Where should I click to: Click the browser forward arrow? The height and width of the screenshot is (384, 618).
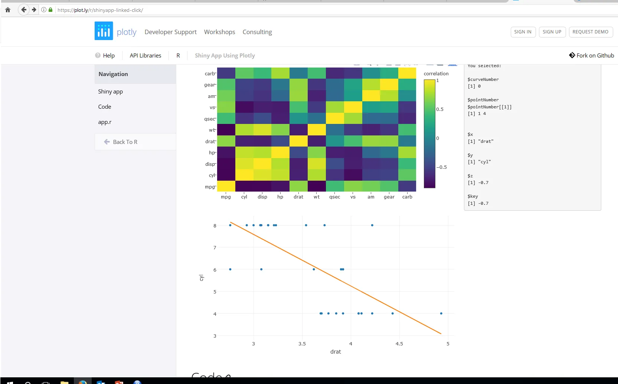(34, 10)
